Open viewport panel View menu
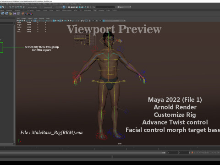The height and width of the screenshot is (165, 220). tap(18, 18)
